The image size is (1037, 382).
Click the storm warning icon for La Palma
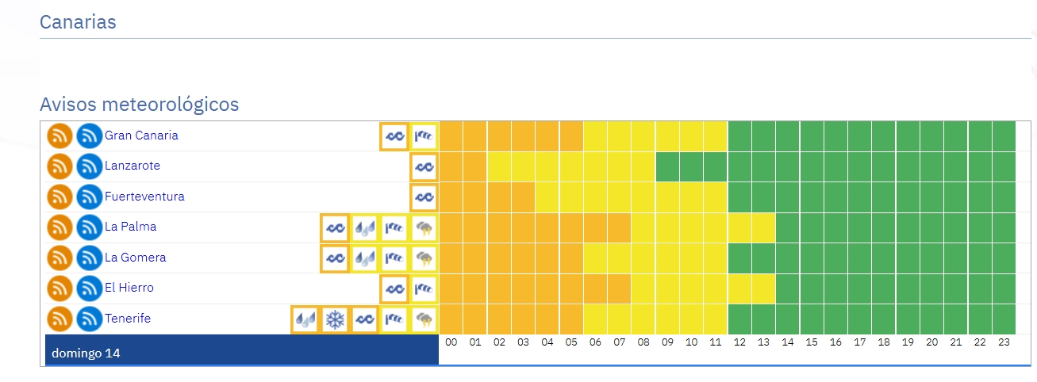pos(424,228)
